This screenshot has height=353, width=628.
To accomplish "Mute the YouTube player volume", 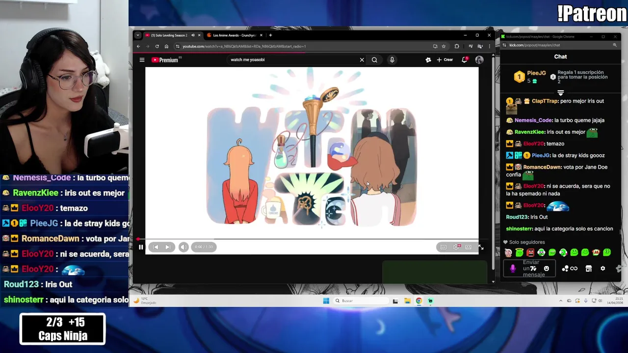I will 183,247.
